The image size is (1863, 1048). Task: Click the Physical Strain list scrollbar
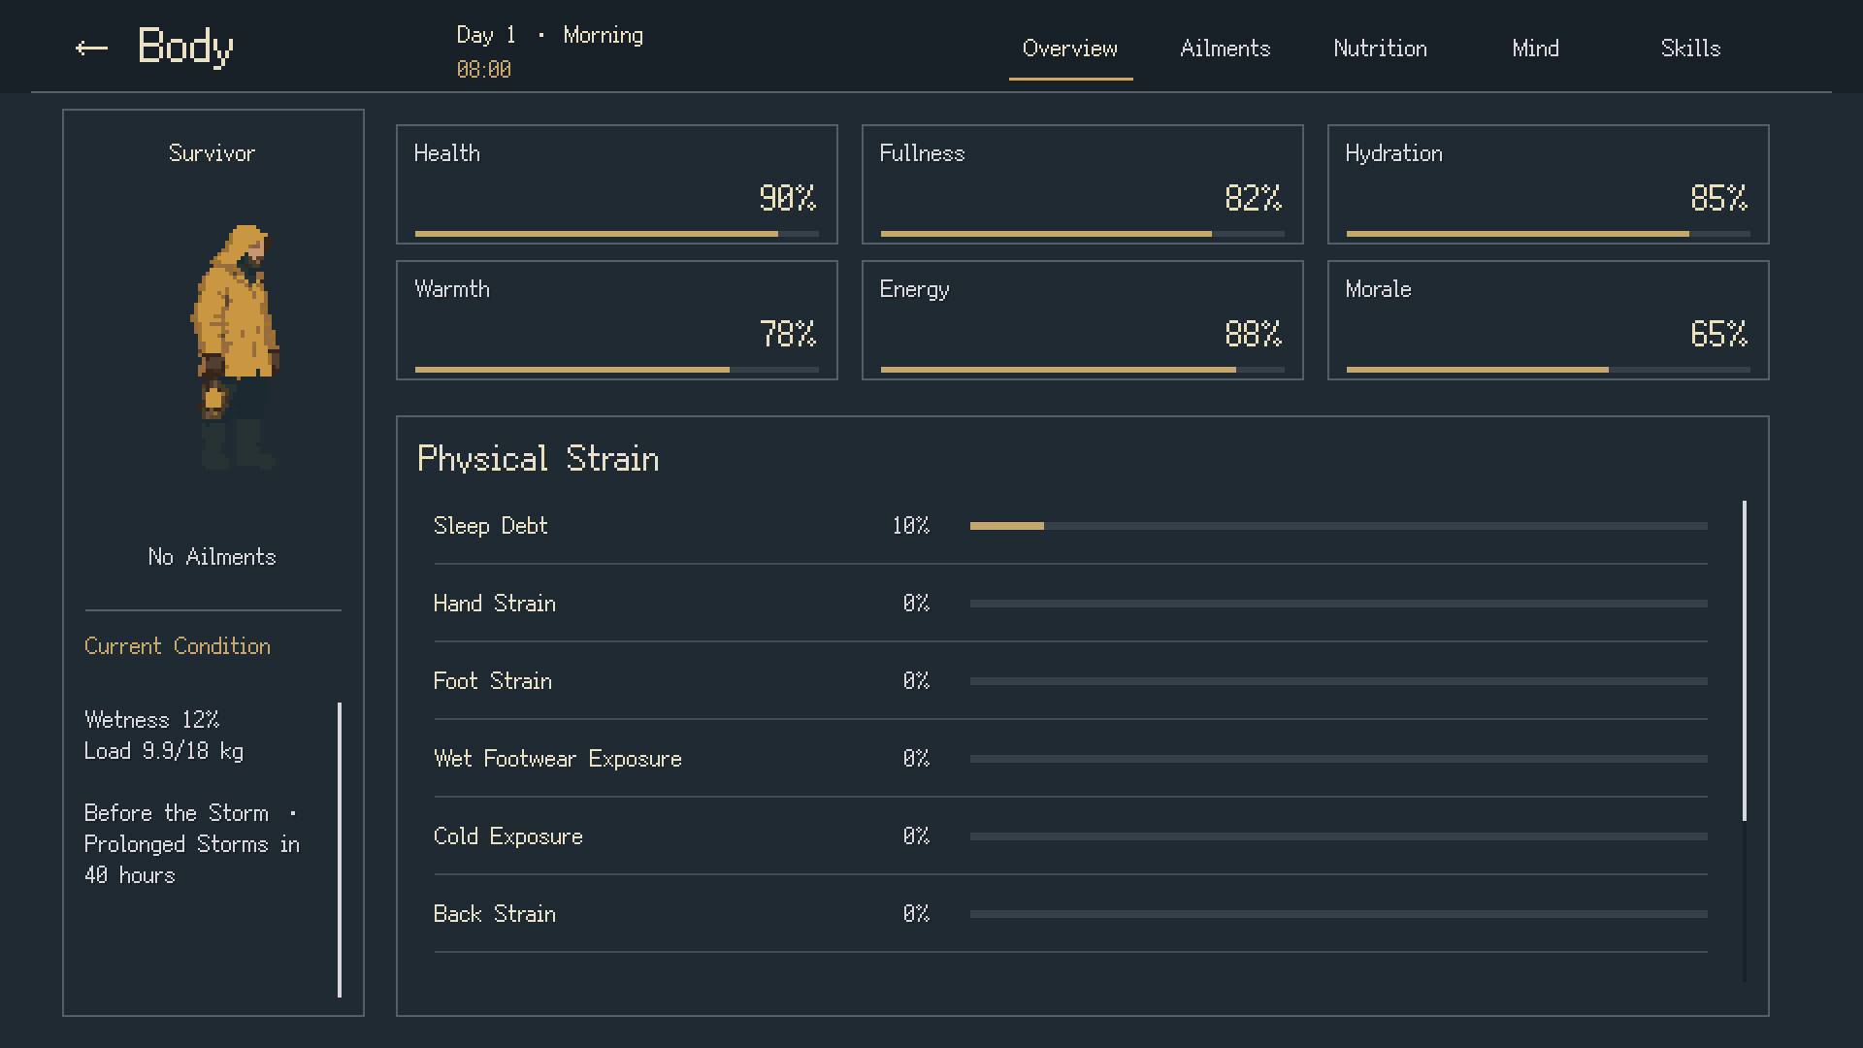(x=1745, y=660)
